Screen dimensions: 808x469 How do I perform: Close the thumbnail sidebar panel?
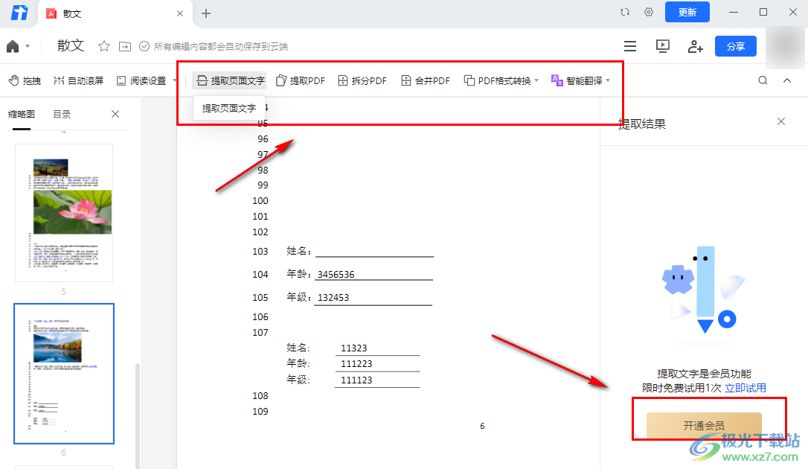coord(115,114)
